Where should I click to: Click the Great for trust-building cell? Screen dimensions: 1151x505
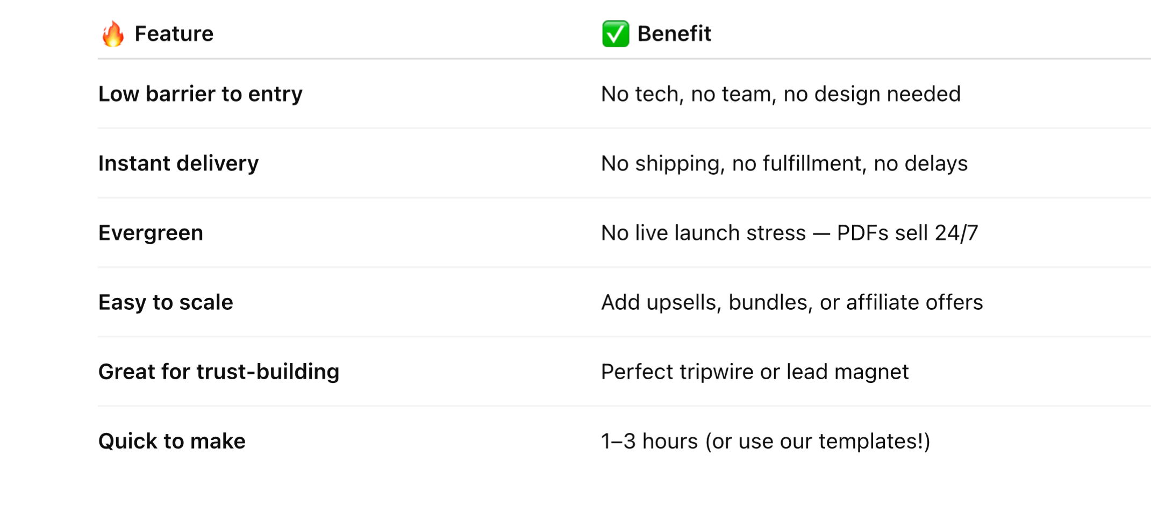pos(219,372)
